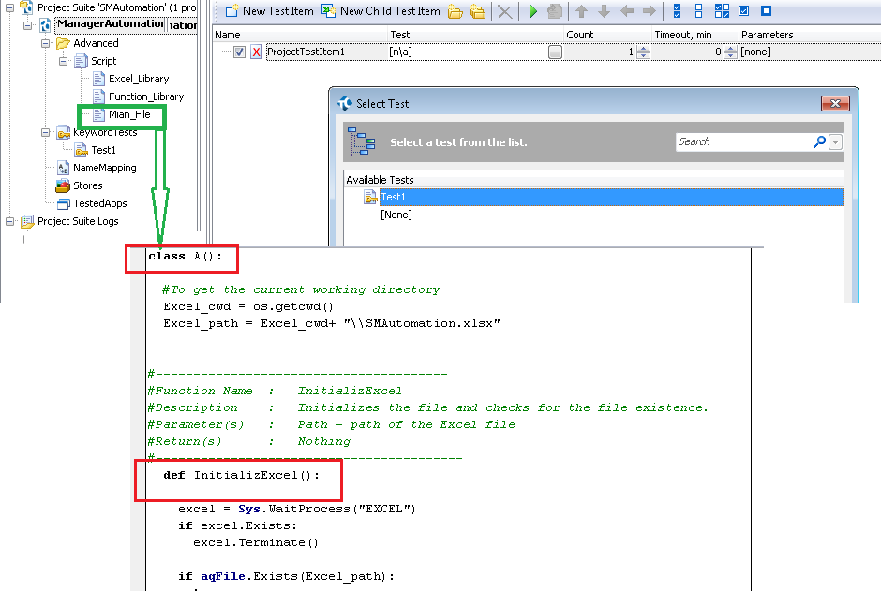Collapse the Script folder node

point(62,61)
